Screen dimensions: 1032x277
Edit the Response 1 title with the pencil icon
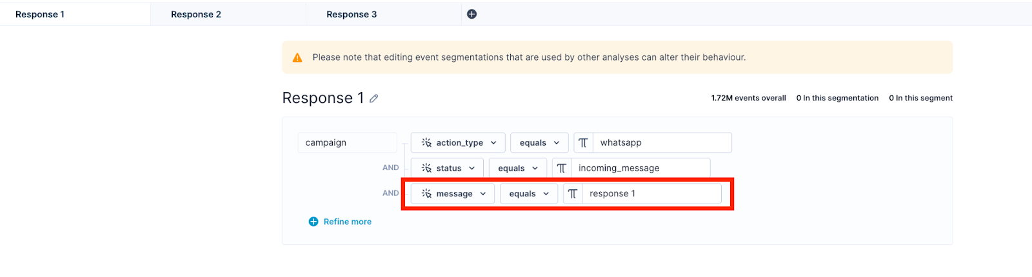tap(373, 99)
